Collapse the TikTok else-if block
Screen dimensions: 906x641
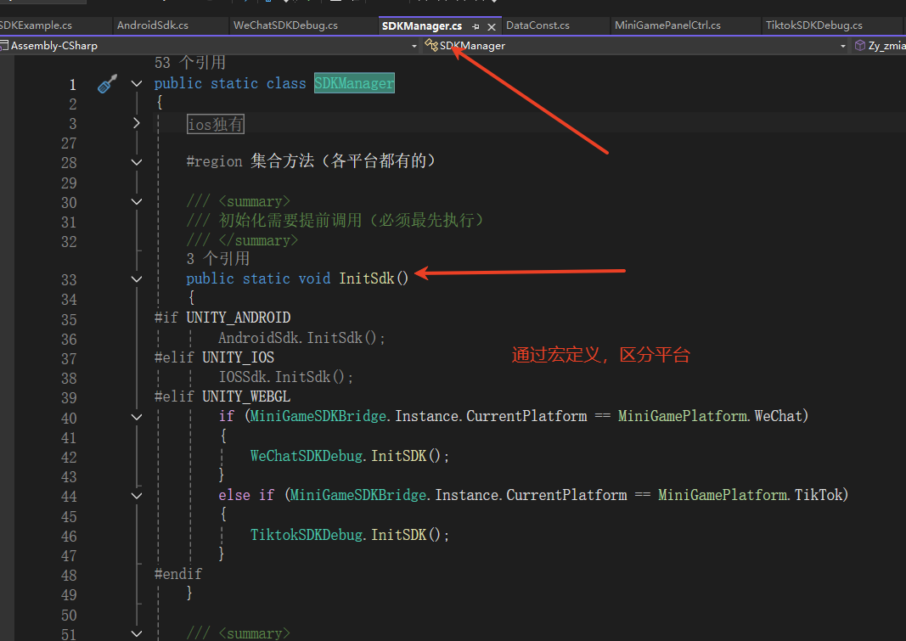(x=137, y=495)
